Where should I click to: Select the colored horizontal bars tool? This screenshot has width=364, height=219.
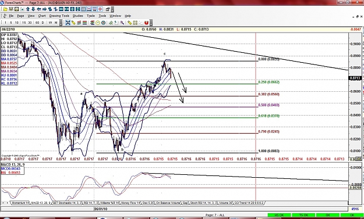(x=84, y=23)
